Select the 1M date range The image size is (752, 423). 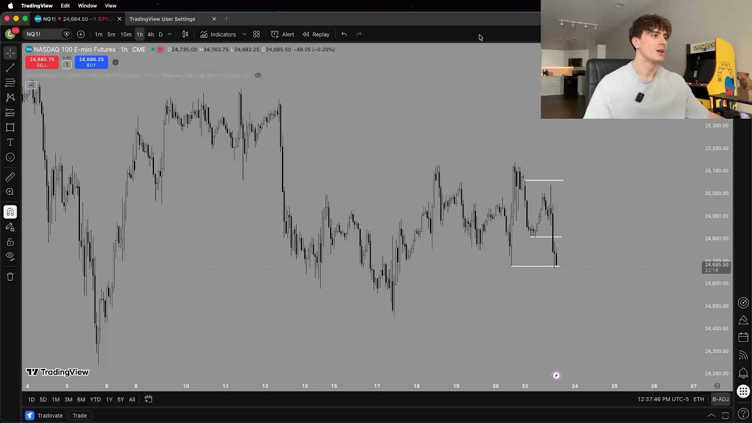[55, 399]
